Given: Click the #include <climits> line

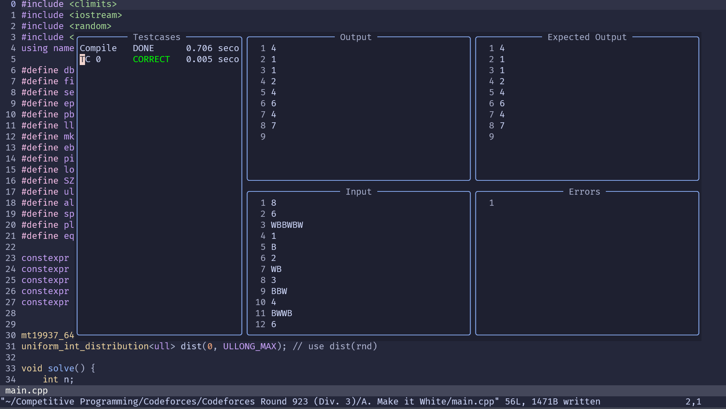Looking at the screenshot, I should [69, 4].
